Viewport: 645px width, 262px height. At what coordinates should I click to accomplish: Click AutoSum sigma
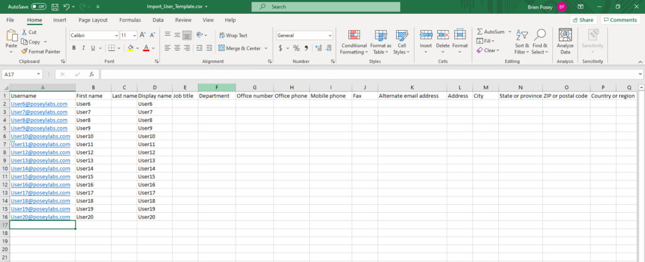(x=479, y=31)
